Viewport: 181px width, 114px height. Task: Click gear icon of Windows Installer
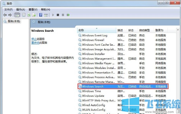80,54
